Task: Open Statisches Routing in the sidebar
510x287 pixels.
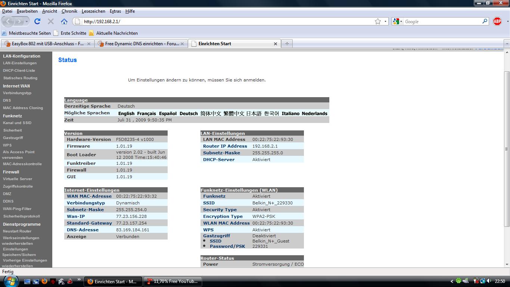Action: coord(20,78)
